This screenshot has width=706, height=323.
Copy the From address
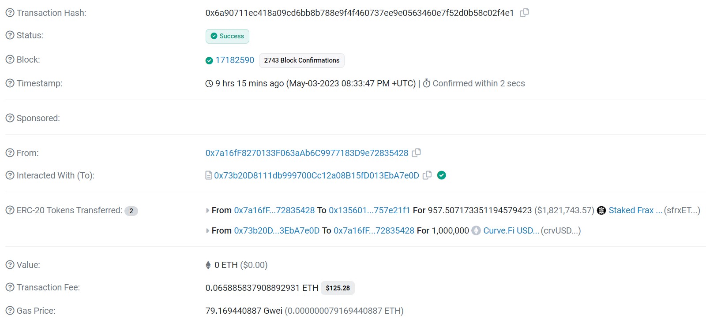point(416,152)
